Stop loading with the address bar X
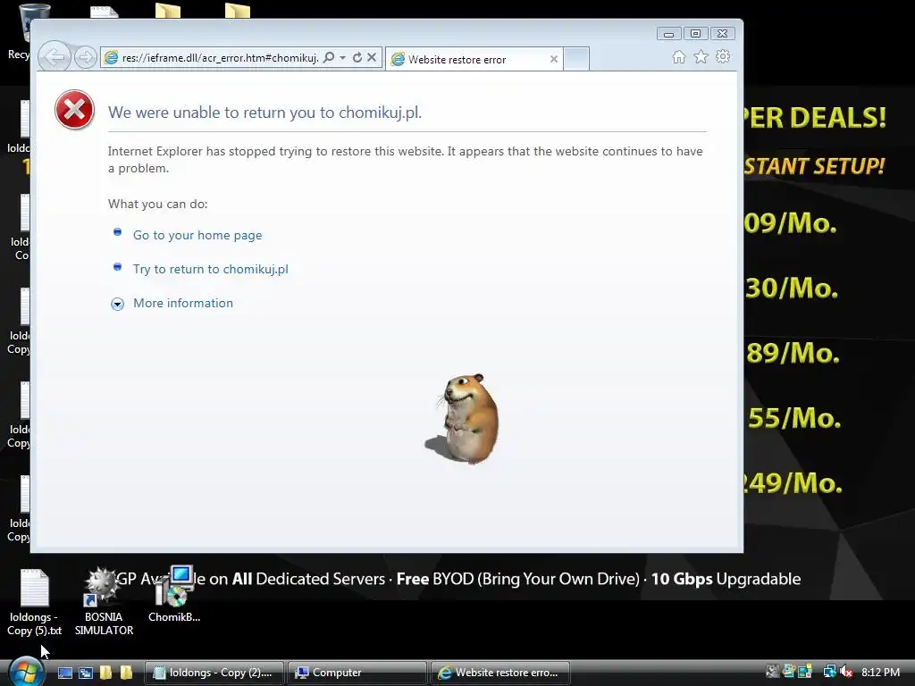This screenshot has height=686, width=915. (x=372, y=57)
